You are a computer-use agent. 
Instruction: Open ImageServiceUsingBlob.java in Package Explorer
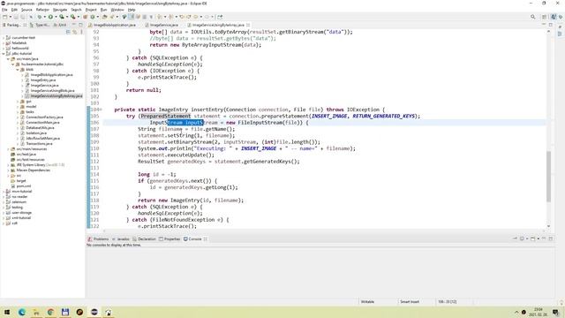tap(52, 91)
